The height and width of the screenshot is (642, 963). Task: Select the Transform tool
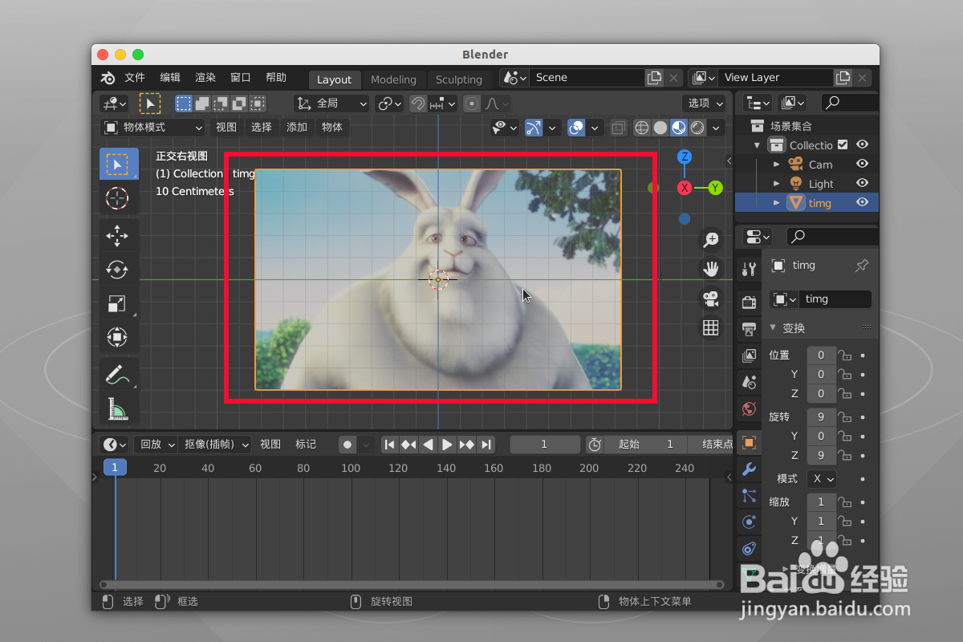(x=118, y=337)
